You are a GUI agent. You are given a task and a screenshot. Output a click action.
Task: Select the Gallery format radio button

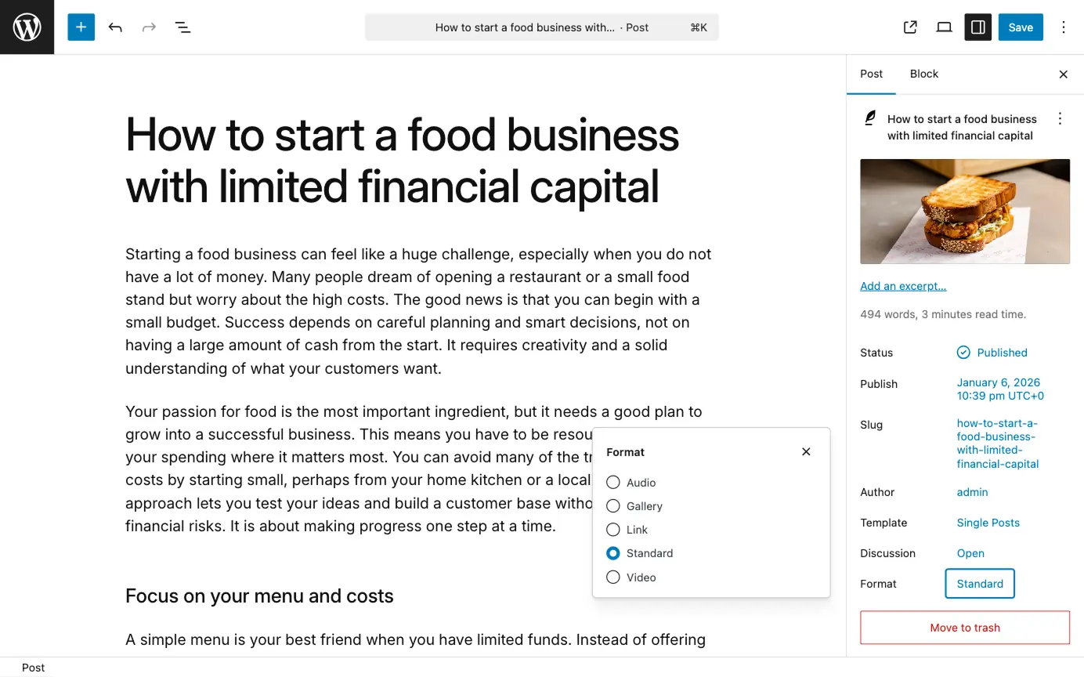click(x=613, y=506)
